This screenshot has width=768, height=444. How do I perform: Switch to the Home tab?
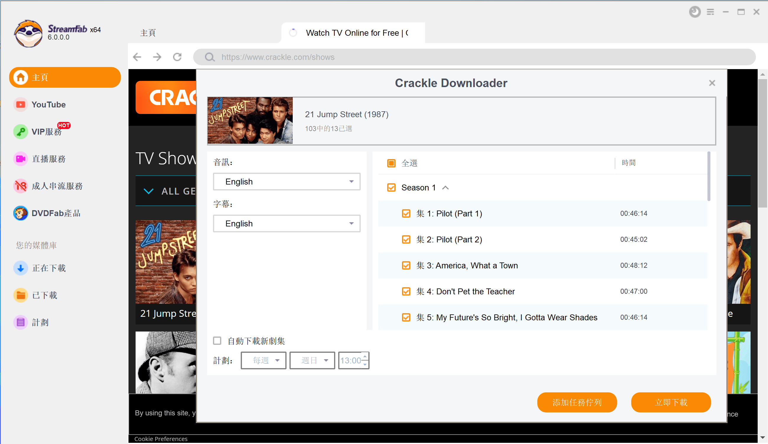(148, 33)
